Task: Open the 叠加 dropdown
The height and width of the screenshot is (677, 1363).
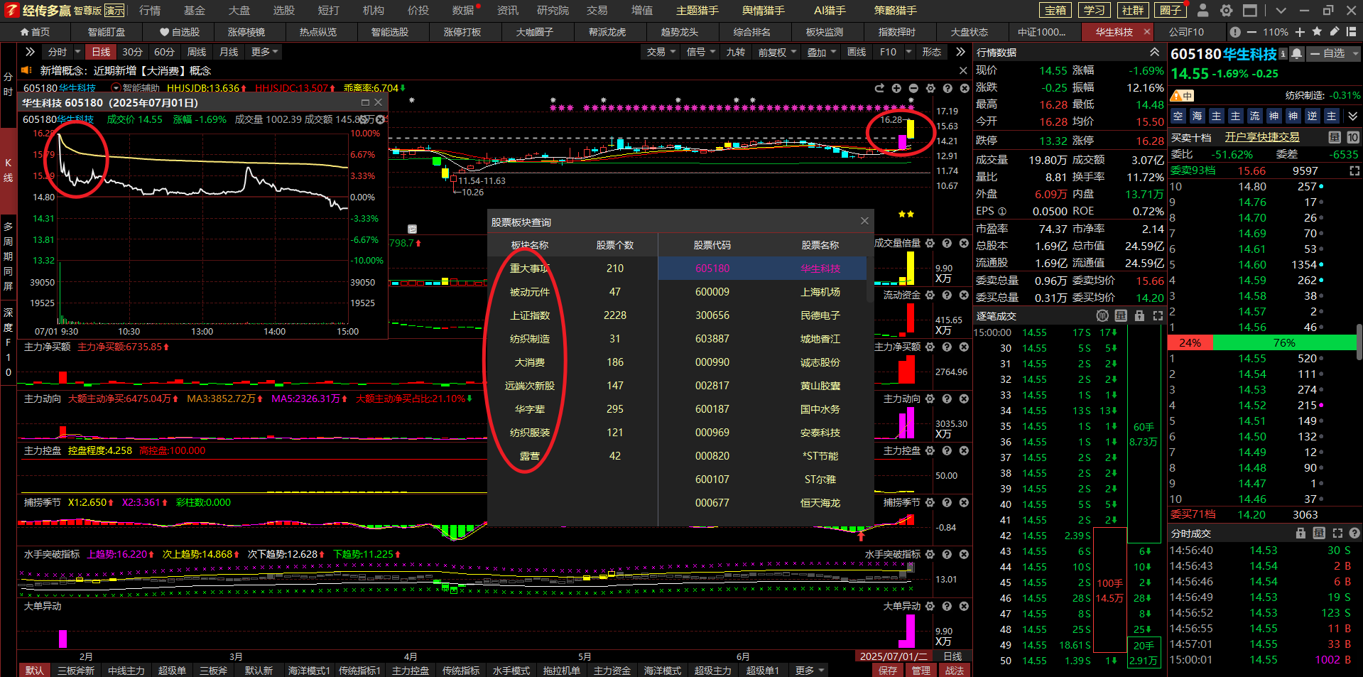Action: tap(822, 52)
